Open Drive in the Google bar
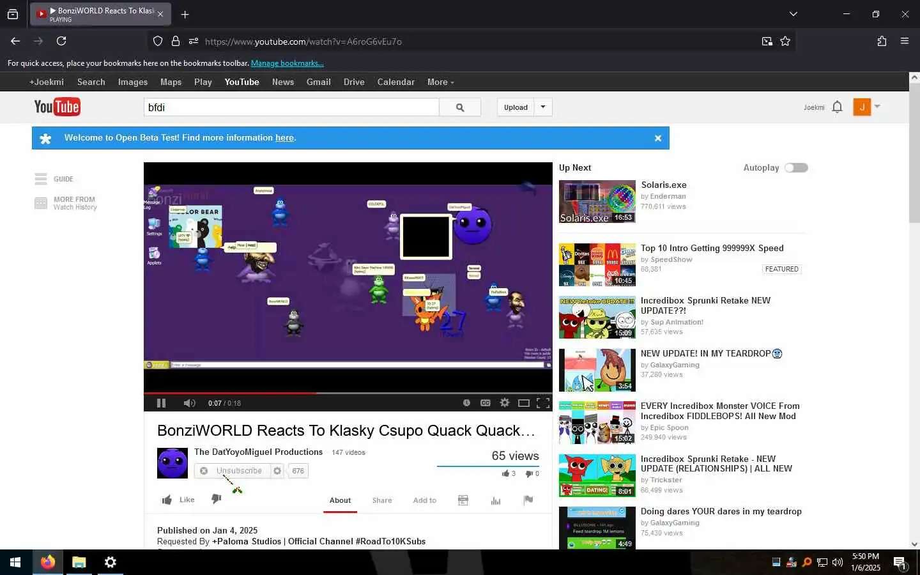Viewport: 920px width, 575px height. pos(354,82)
